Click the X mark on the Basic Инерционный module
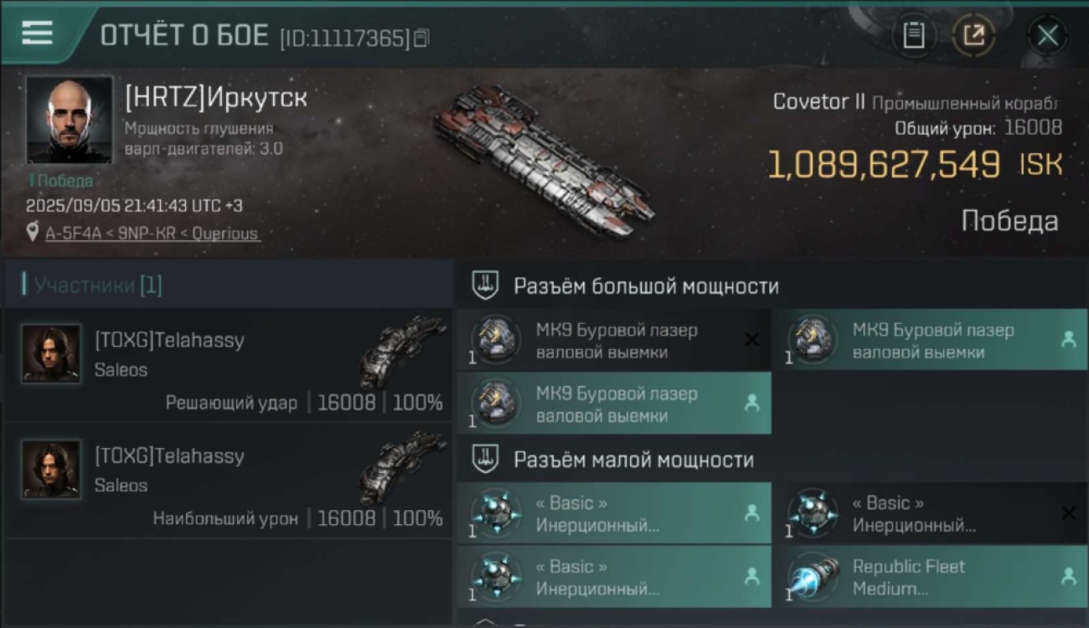Screen dimensions: 1089x628 pos(1068,512)
